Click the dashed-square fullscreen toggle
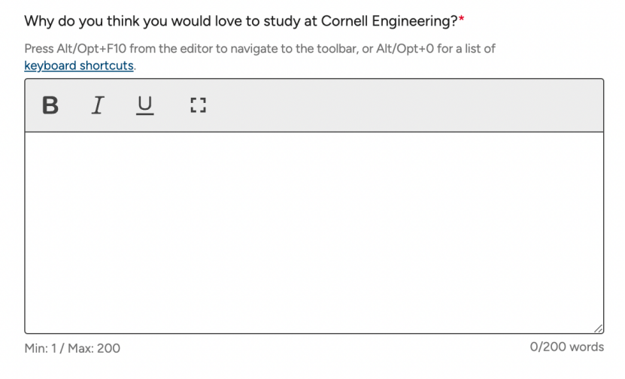 (x=198, y=105)
